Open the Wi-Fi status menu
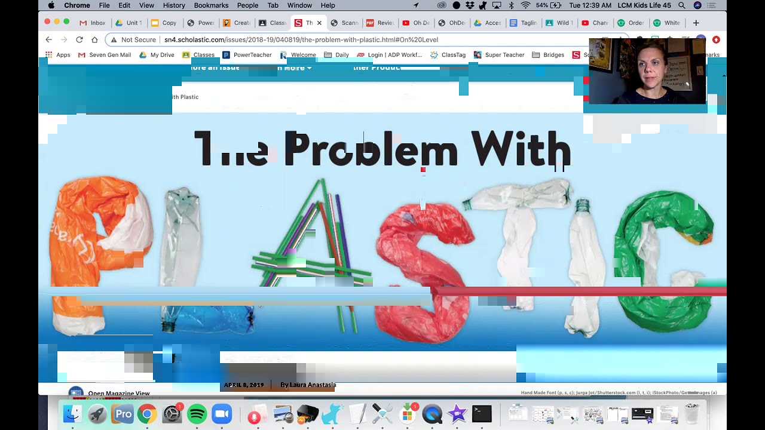 coord(525,5)
